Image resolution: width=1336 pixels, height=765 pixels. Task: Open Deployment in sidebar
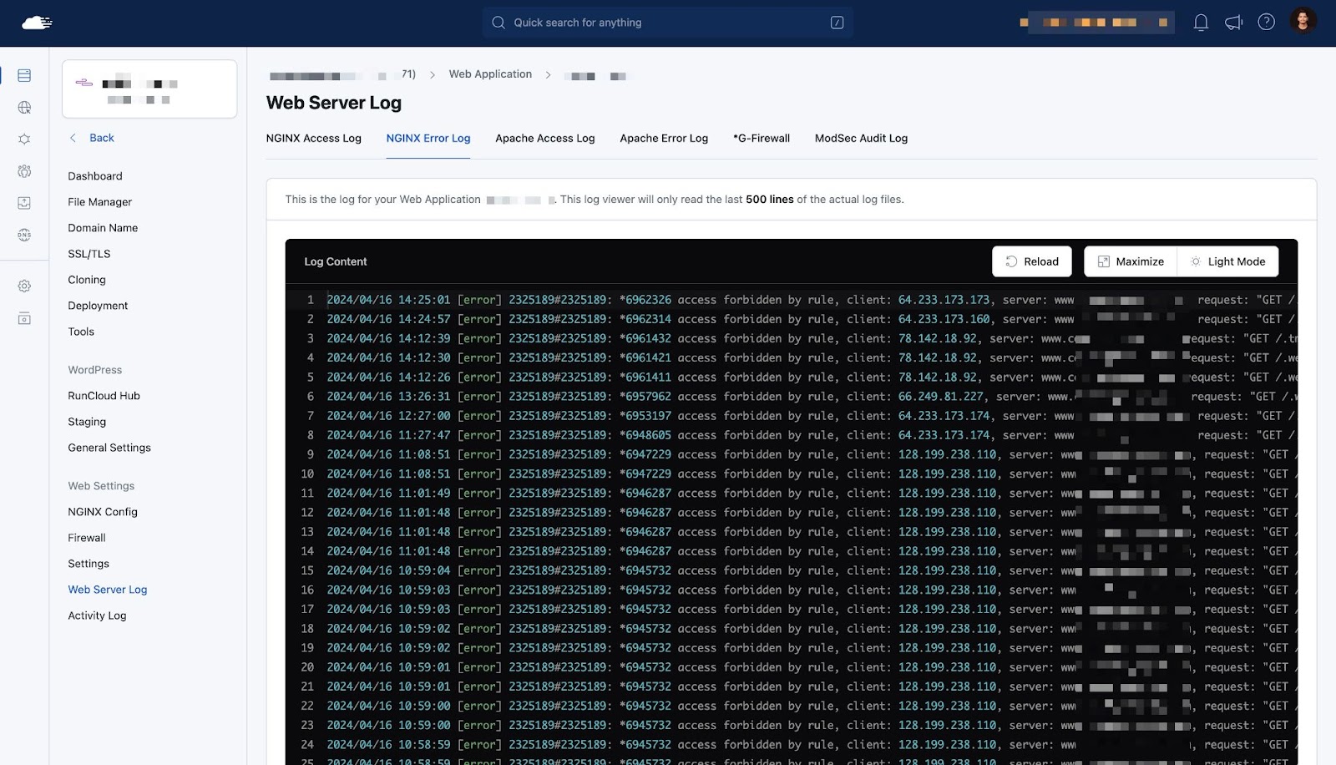click(98, 306)
